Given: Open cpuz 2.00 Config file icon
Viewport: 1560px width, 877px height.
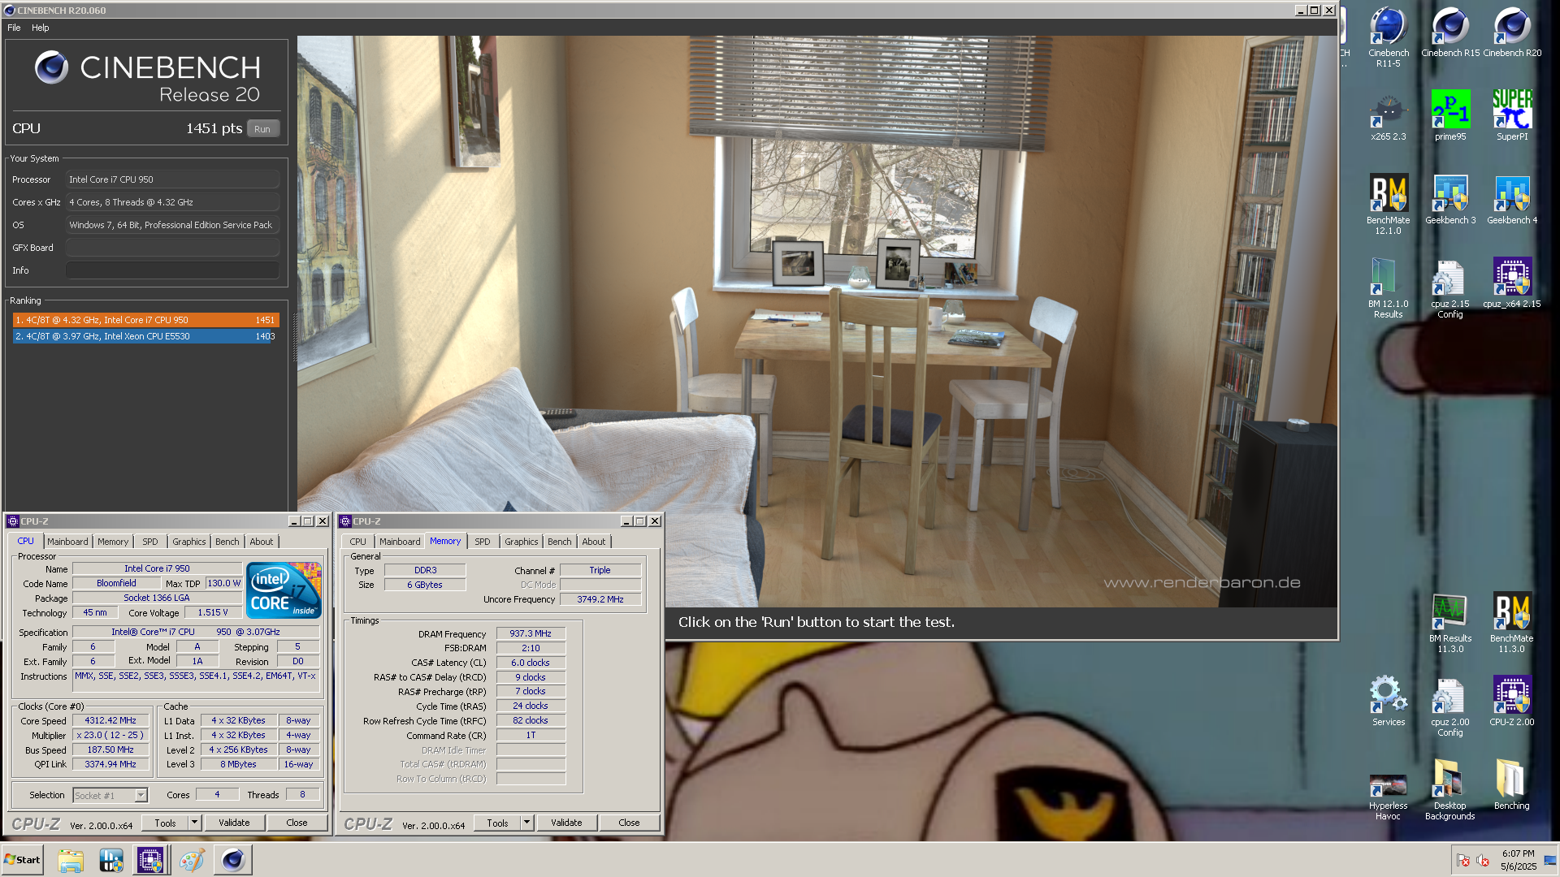Looking at the screenshot, I should pos(1449,706).
